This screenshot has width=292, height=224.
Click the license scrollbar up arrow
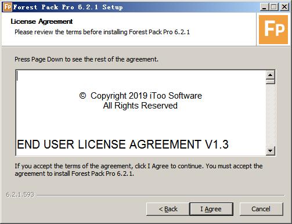click(x=271, y=75)
